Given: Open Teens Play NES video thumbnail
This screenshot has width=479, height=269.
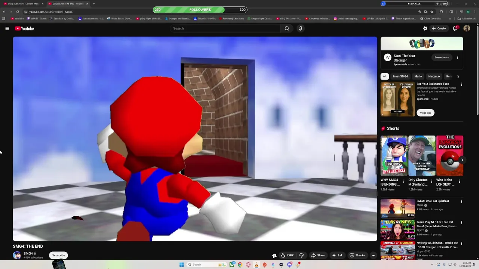Looking at the screenshot, I should click(x=398, y=229).
